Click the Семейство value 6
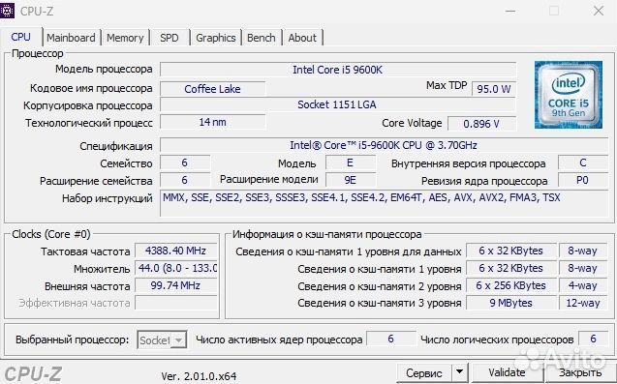 [x=185, y=162]
